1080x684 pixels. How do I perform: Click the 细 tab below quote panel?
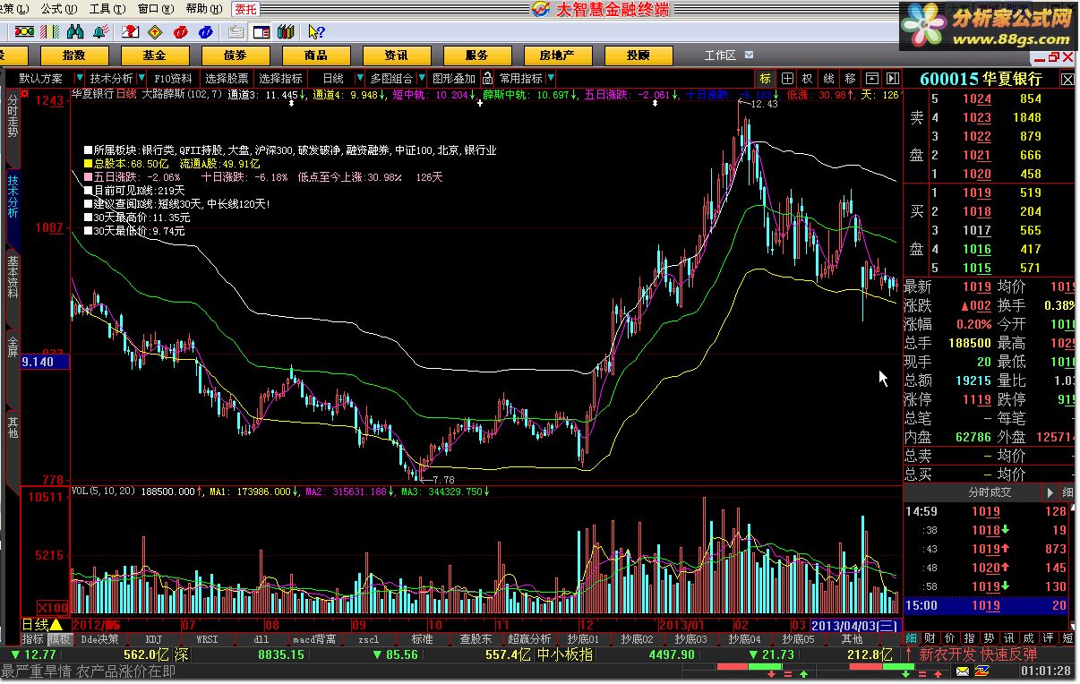911,638
